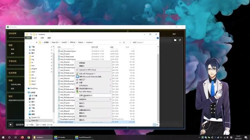The width and height of the screenshot is (250, 140).
Task: Expand the Run With submenu arrow
Action: [110, 92]
